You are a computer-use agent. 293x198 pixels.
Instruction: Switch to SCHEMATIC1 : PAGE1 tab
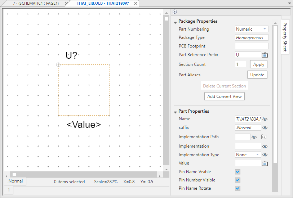tap(35, 3)
